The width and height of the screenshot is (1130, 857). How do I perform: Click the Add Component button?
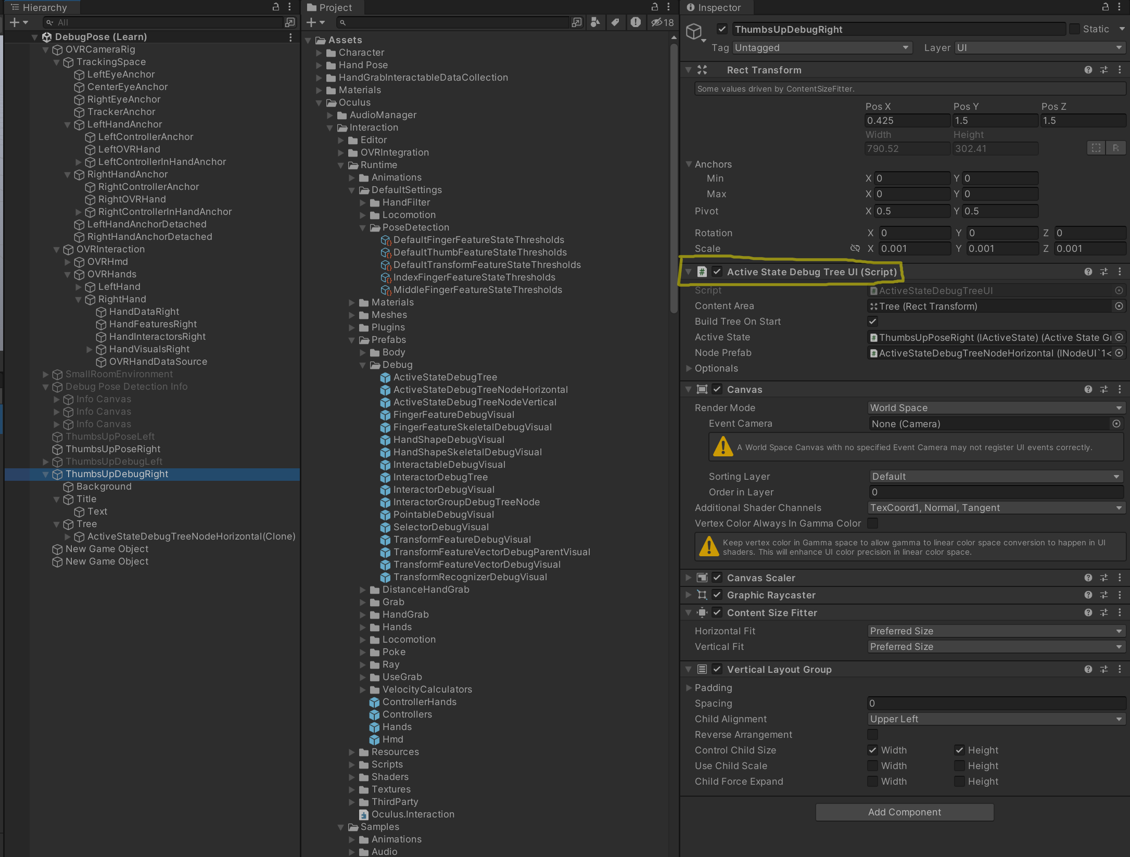904,812
